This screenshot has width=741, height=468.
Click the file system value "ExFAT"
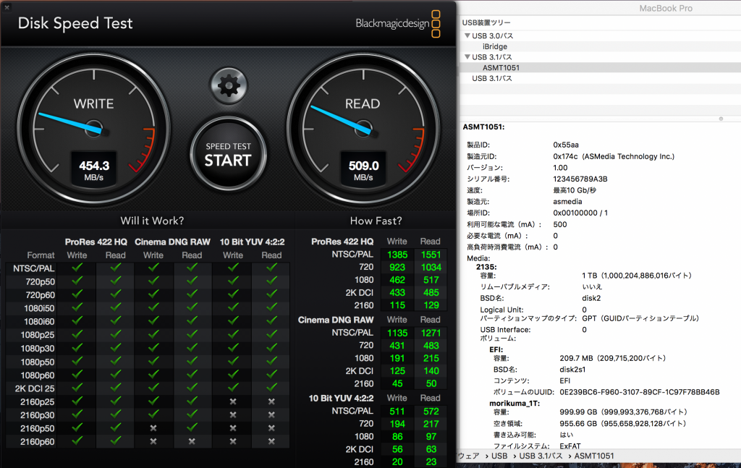570,446
